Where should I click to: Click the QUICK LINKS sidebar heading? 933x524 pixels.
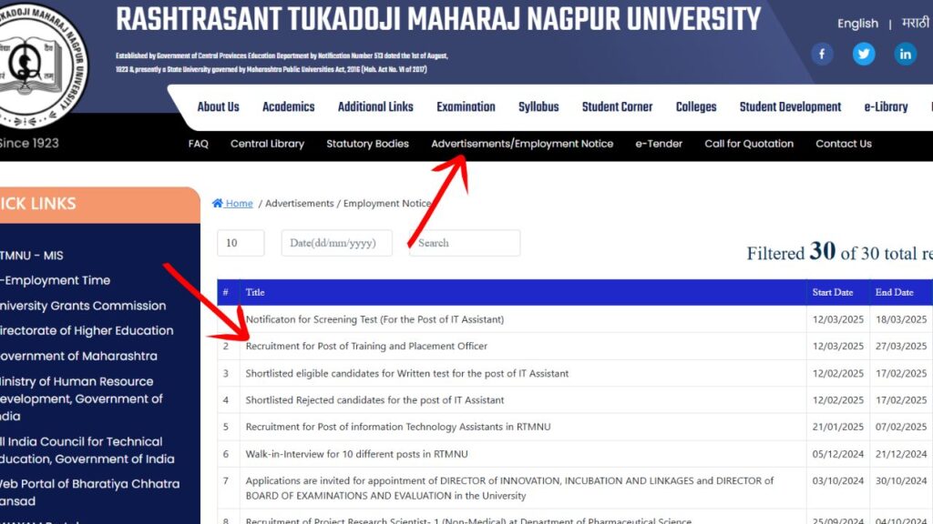38,204
